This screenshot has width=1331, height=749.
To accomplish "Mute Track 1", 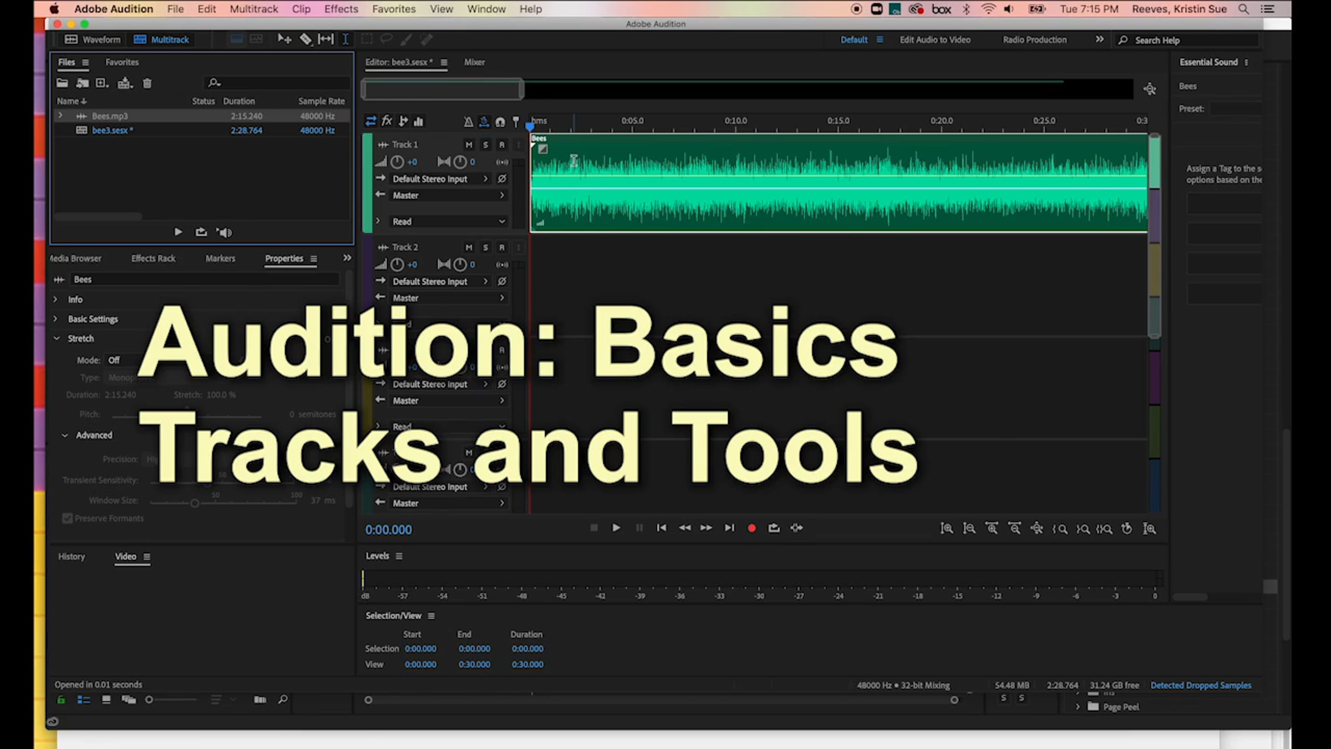I will [469, 145].
